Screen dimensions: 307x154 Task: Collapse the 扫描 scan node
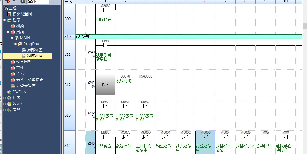[8, 32]
